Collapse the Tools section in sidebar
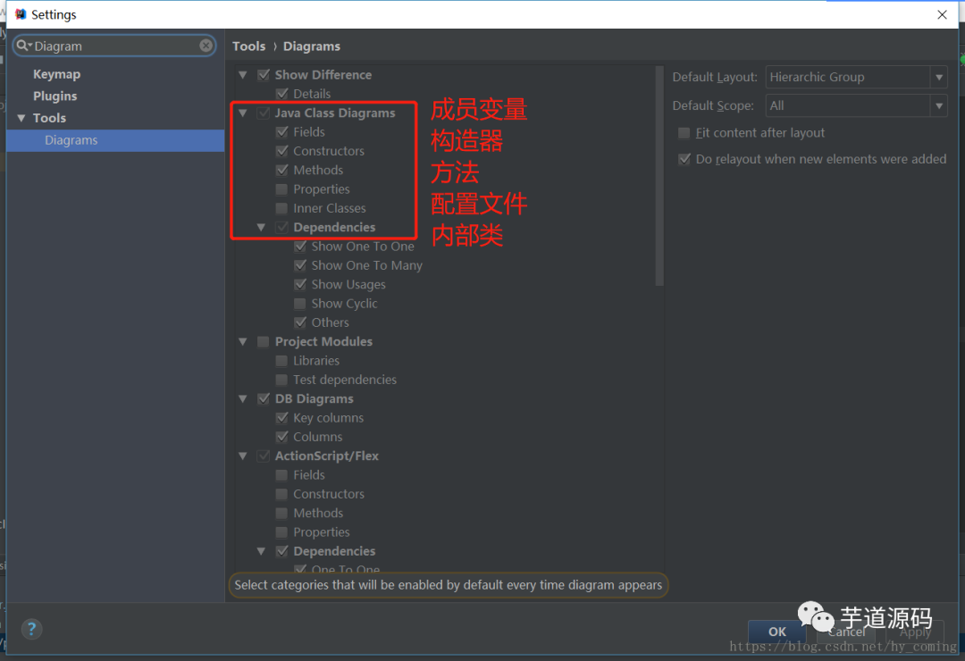Viewport: 965px width, 661px height. pos(21,118)
